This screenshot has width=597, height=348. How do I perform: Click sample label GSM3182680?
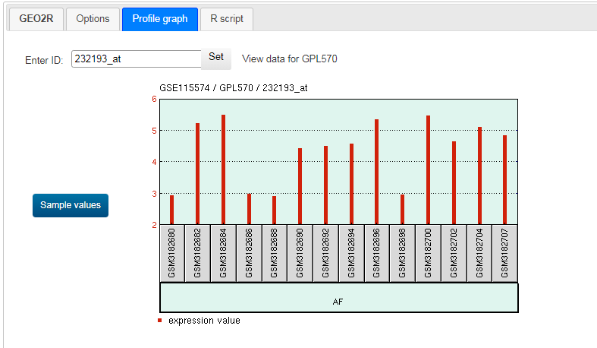pyautogui.click(x=171, y=253)
